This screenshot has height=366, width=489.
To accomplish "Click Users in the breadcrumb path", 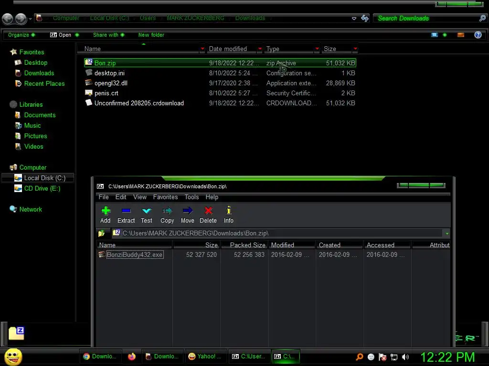I will click(148, 18).
